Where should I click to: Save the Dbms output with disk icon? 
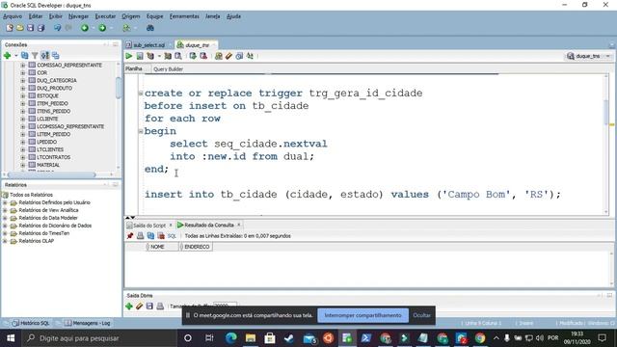149,307
